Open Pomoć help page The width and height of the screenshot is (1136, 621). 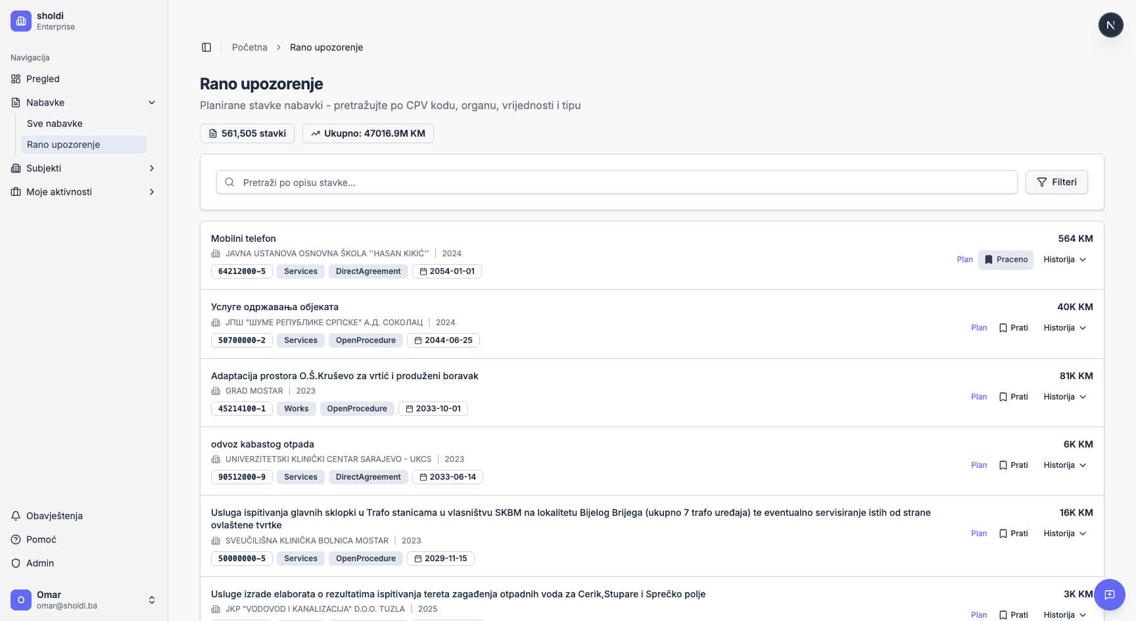coord(41,540)
